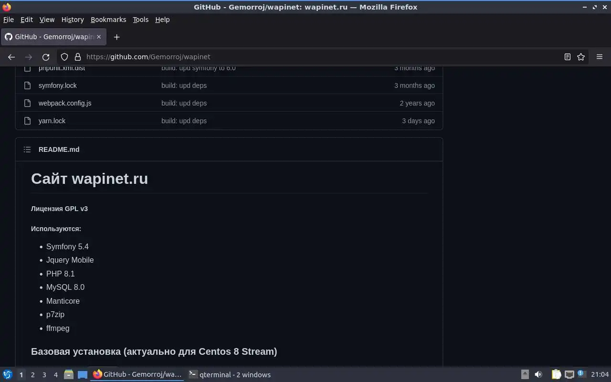Viewport: 611px width, 382px height.
Task: Open the Firefox hamburger application menu
Action: pos(600,57)
